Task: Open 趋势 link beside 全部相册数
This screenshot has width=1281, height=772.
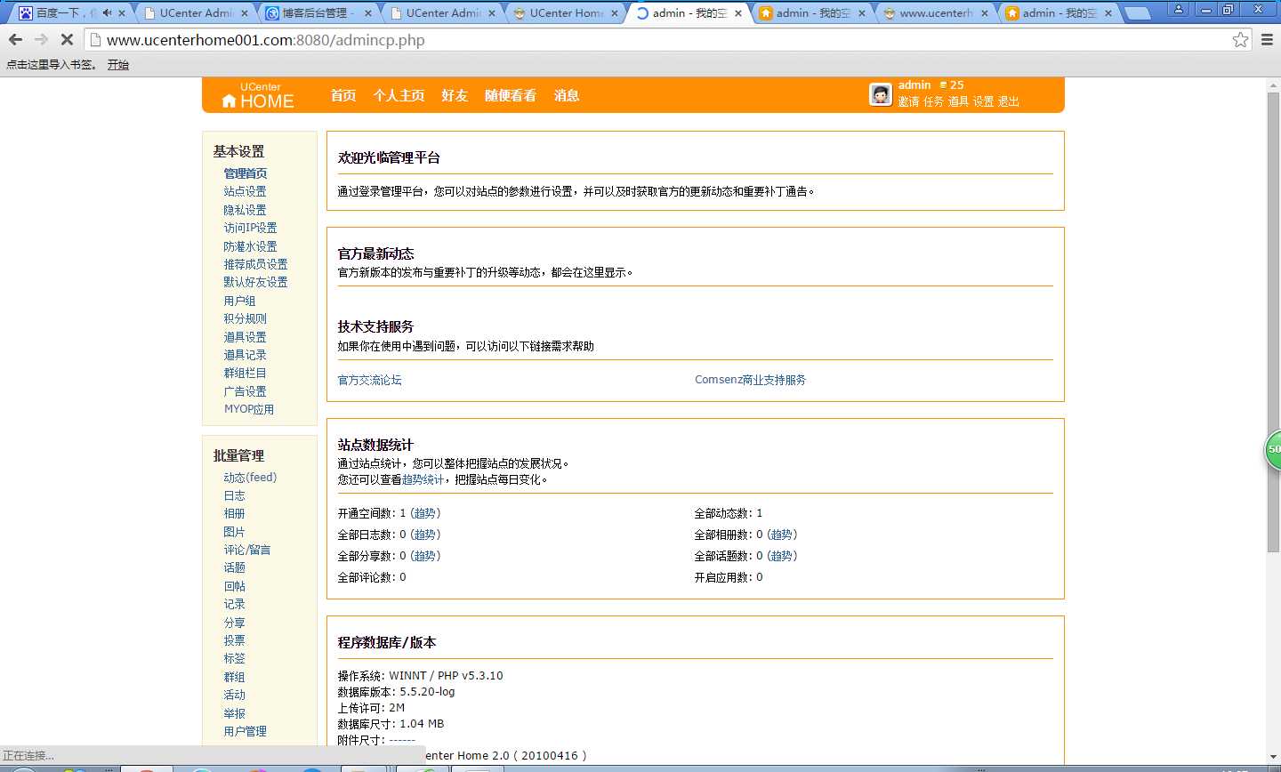Action: coord(781,535)
